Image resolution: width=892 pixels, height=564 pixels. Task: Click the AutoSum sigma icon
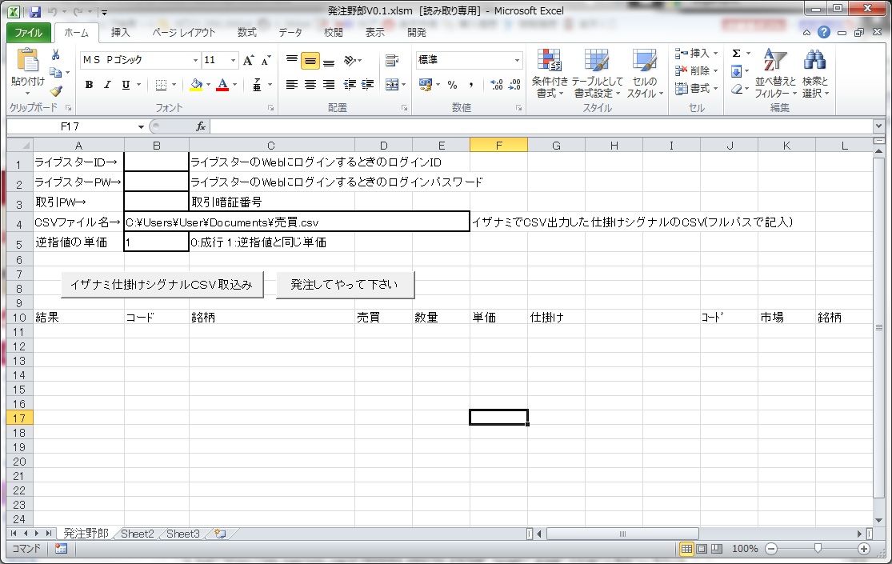[x=736, y=54]
